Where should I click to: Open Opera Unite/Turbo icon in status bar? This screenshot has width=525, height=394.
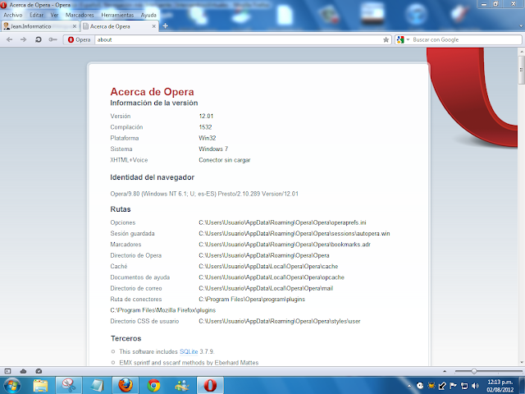click(x=39, y=371)
